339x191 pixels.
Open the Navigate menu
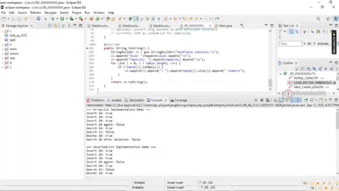point(50,12)
